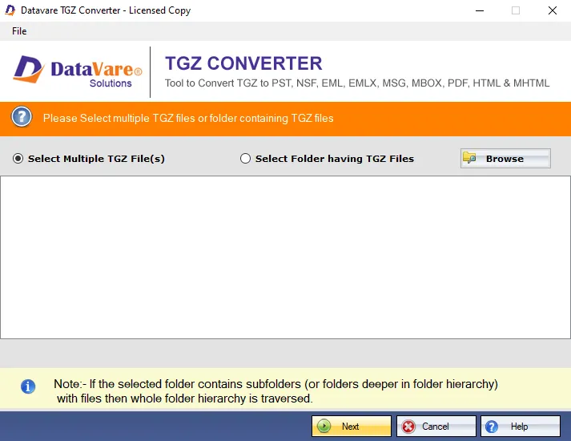Click the TGZ CONVERTER heading text
This screenshot has height=441, width=571.
(x=243, y=63)
